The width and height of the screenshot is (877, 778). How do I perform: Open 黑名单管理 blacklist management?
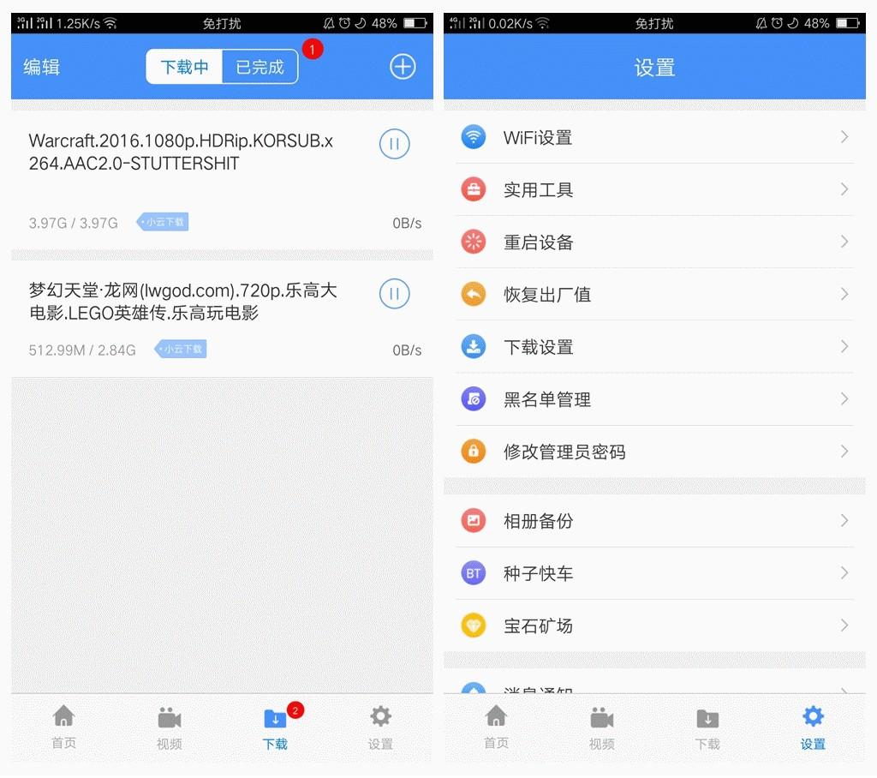[547, 398]
